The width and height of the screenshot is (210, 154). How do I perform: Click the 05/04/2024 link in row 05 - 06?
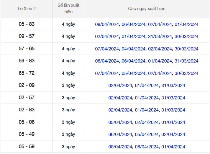pos(120,122)
